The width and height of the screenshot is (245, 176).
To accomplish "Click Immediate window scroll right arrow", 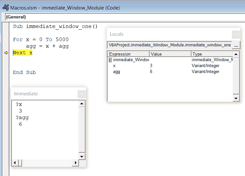I will tap(76, 163).
